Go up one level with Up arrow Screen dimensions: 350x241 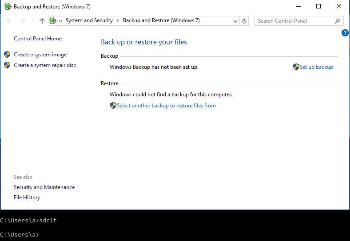point(42,21)
